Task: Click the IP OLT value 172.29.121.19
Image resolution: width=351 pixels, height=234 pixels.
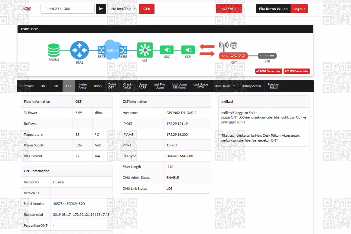Action: click(177, 124)
